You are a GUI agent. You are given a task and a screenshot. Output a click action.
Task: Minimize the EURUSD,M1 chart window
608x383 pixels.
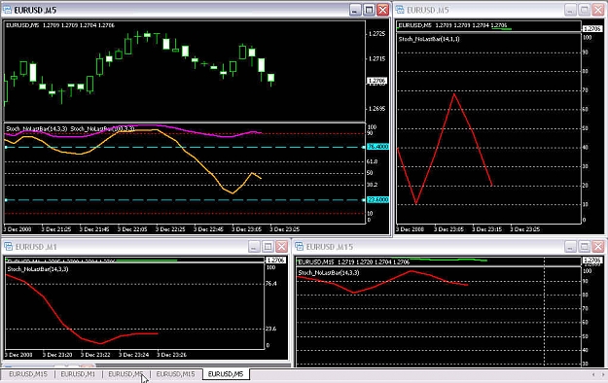click(254, 247)
